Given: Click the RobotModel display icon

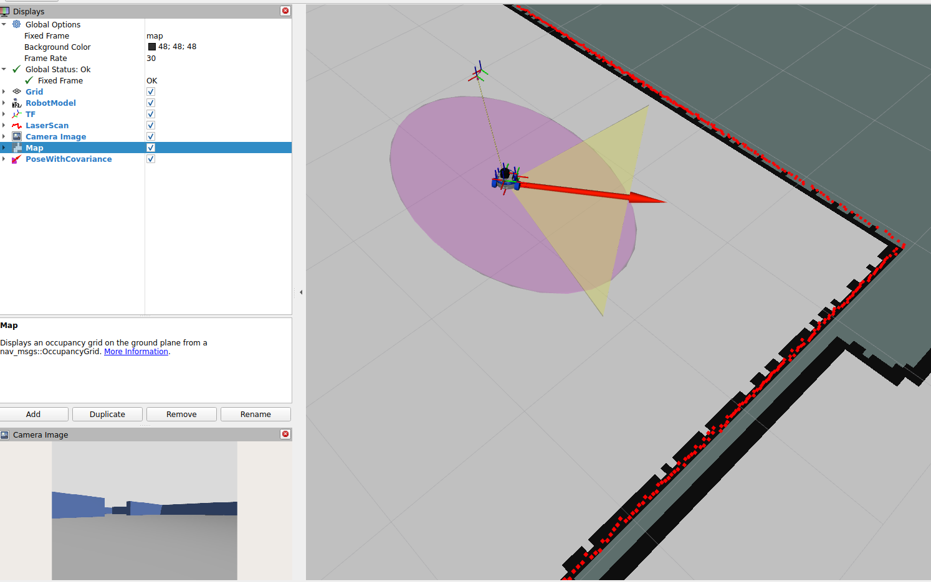Looking at the screenshot, I should coord(17,103).
